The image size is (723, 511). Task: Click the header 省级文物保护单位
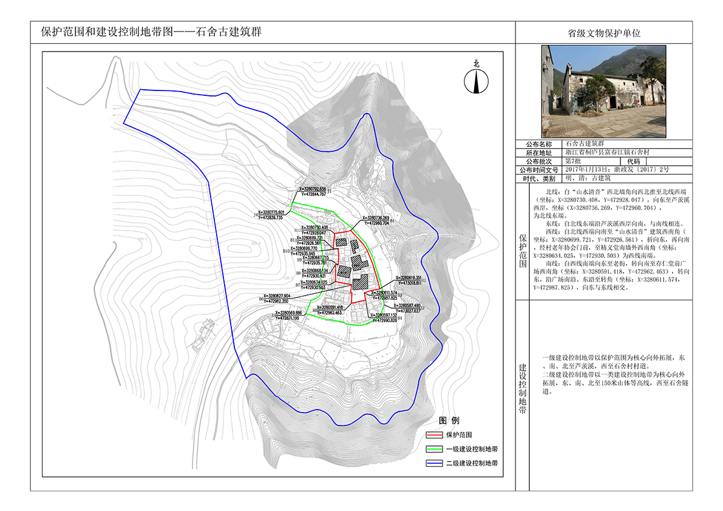point(603,33)
